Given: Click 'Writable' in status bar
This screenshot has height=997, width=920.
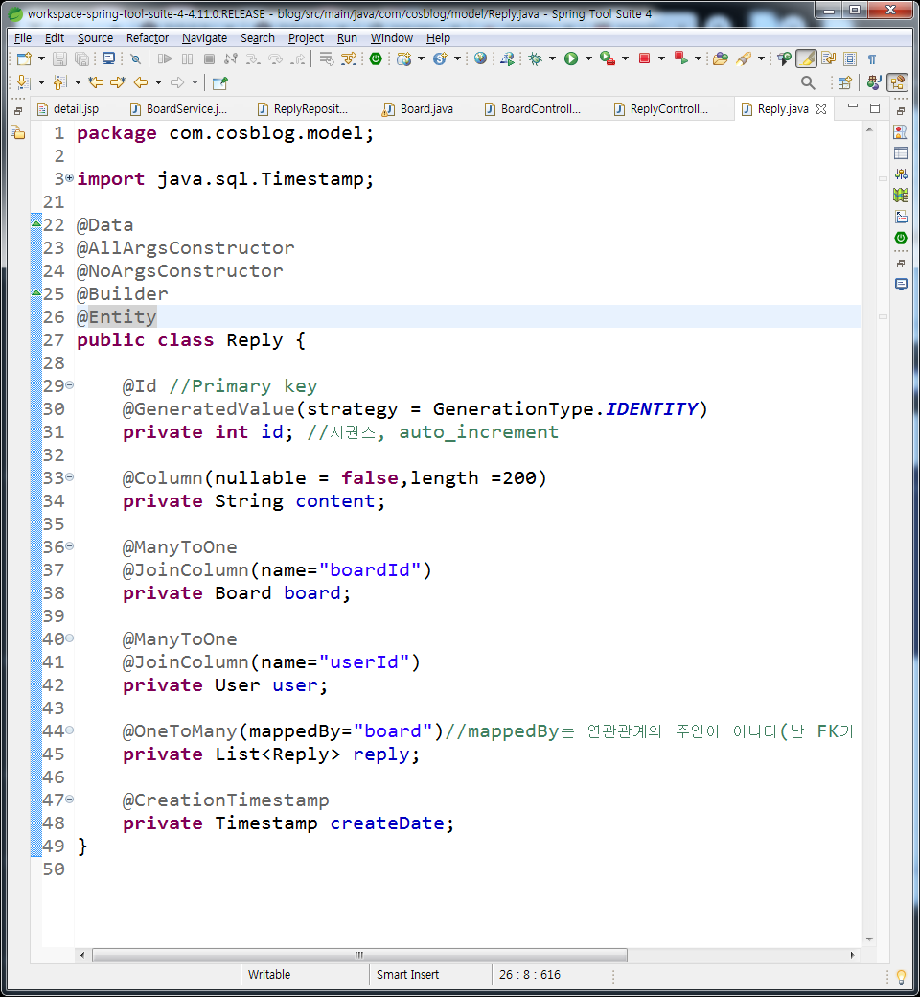Looking at the screenshot, I should 269,975.
